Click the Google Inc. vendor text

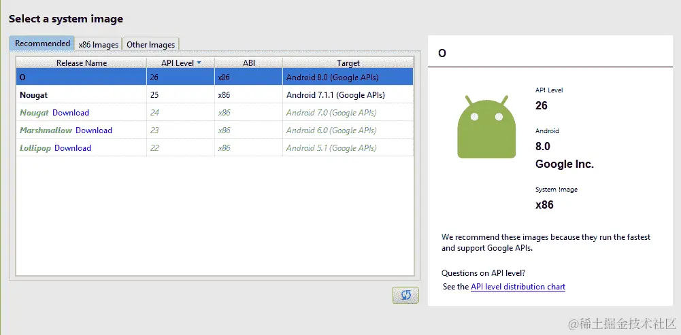click(565, 164)
